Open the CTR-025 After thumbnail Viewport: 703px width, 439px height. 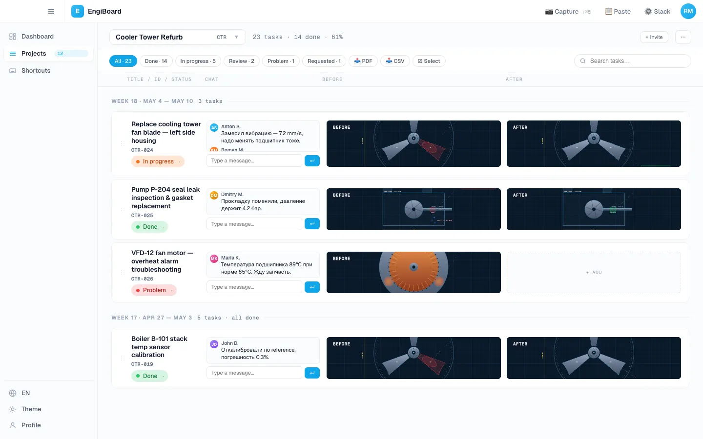click(594, 209)
